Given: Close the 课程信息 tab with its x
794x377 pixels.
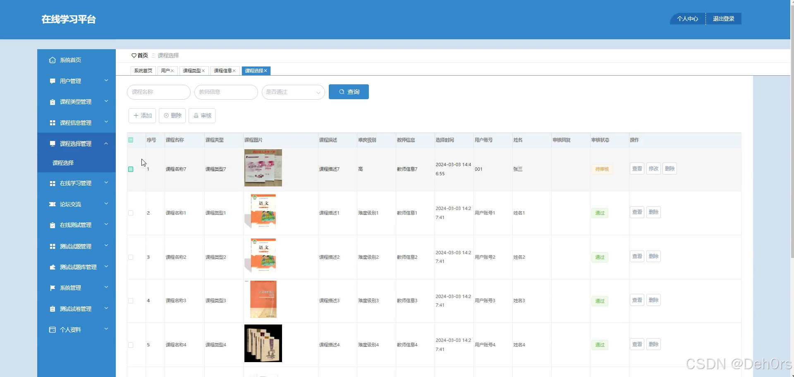Looking at the screenshot, I should [234, 71].
